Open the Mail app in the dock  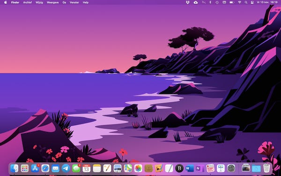[x=56, y=168]
